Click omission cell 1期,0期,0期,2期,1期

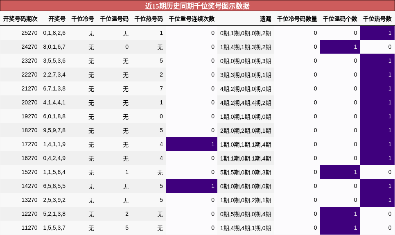click(246, 200)
